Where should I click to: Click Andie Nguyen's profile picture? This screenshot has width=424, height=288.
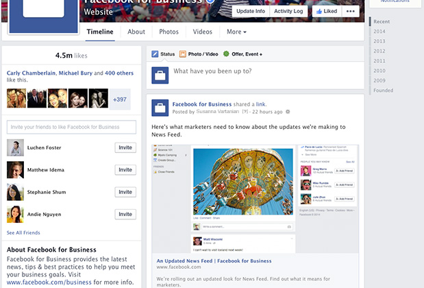coord(16,214)
